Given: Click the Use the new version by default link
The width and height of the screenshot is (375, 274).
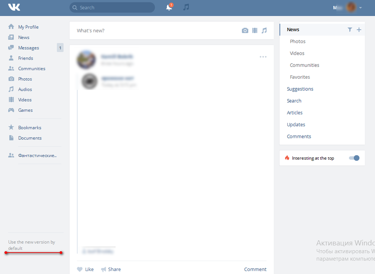Looking at the screenshot, I should (x=31, y=245).
